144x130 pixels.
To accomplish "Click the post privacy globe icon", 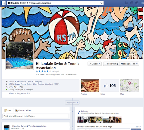I will (23, 129).
